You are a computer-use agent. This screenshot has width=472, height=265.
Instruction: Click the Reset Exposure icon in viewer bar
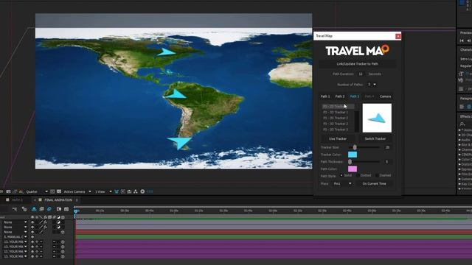pos(142,191)
